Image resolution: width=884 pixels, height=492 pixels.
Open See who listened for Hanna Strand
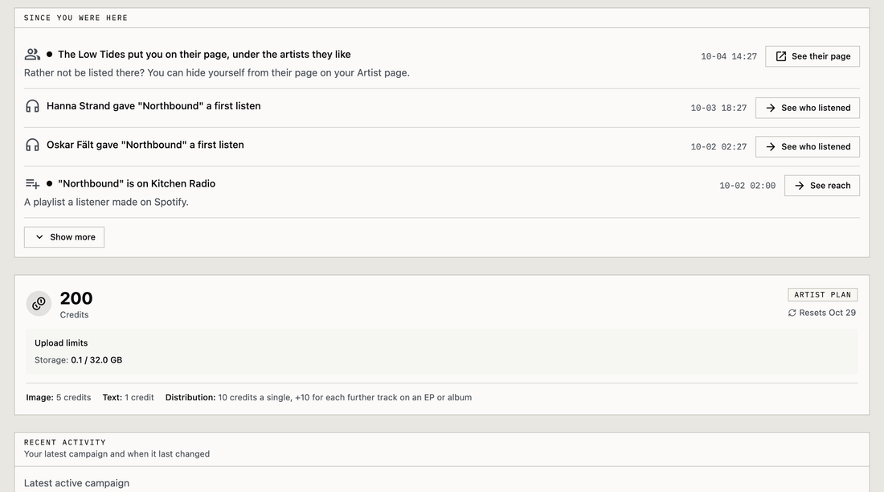point(808,108)
